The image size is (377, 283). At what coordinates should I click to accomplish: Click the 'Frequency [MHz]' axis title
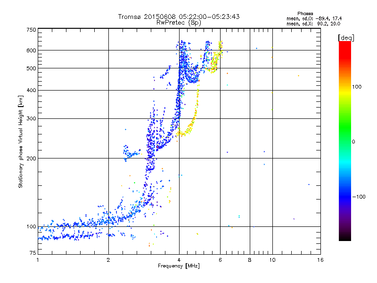pyautogui.click(x=179, y=266)
